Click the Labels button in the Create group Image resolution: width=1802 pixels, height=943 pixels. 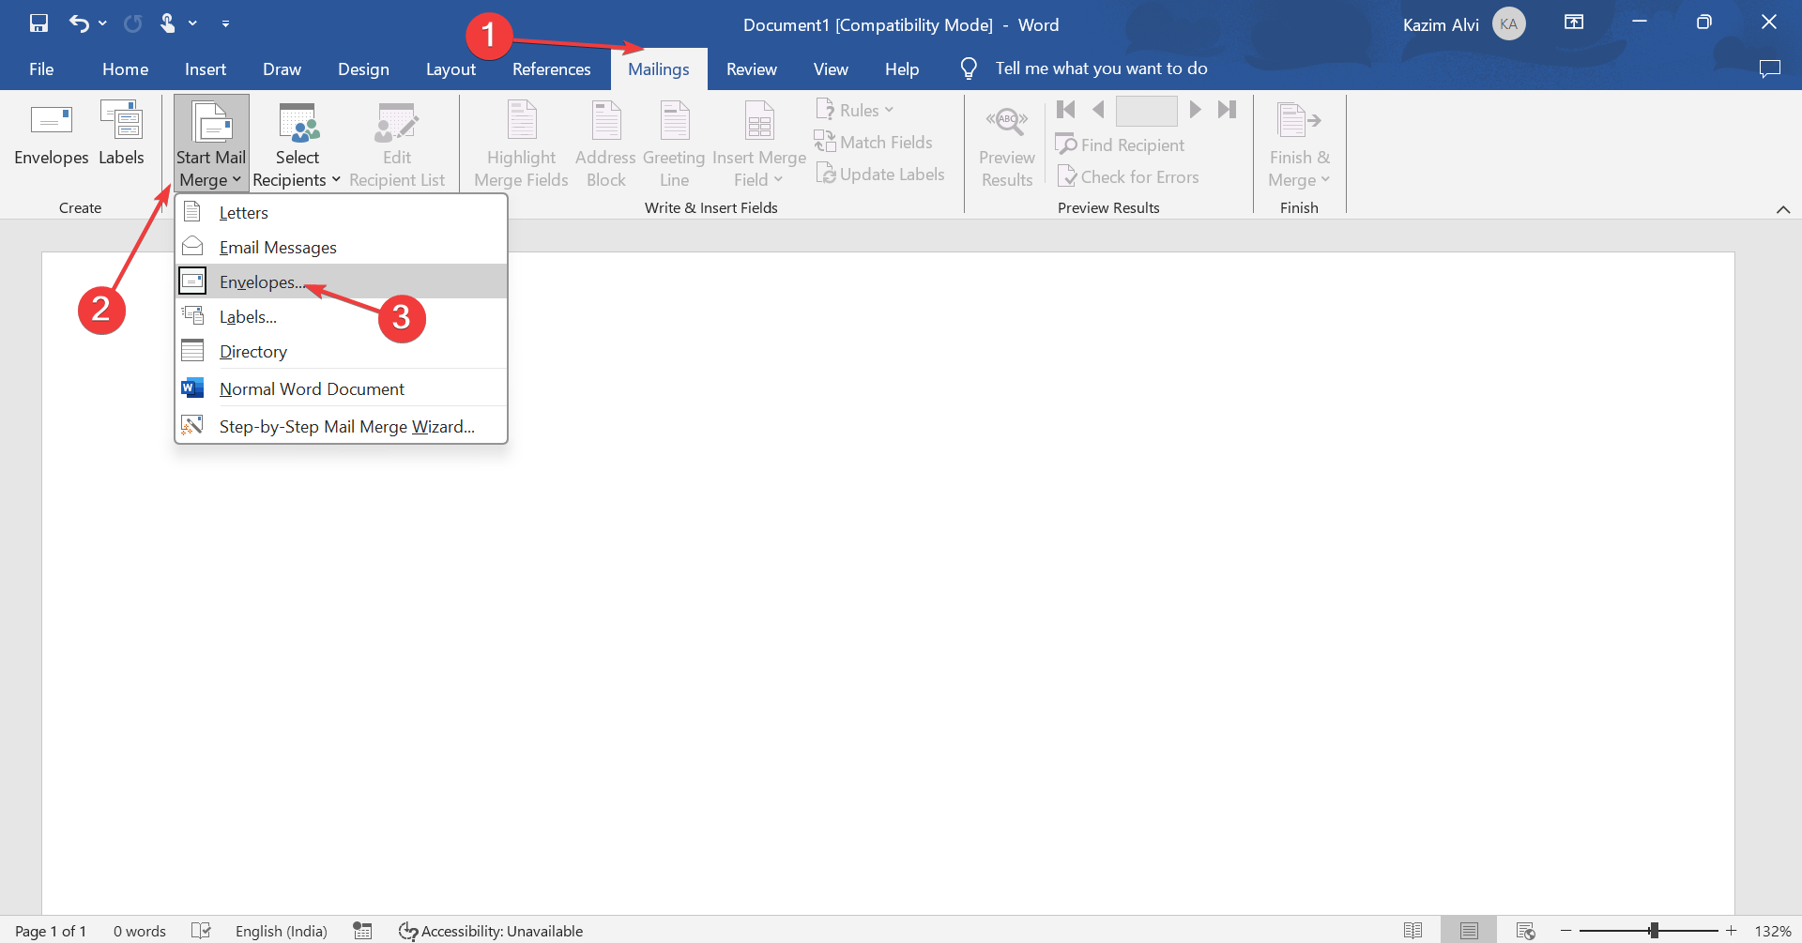(121, 134)
